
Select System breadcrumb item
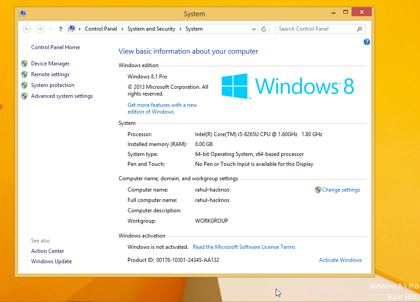coord(194,29)
